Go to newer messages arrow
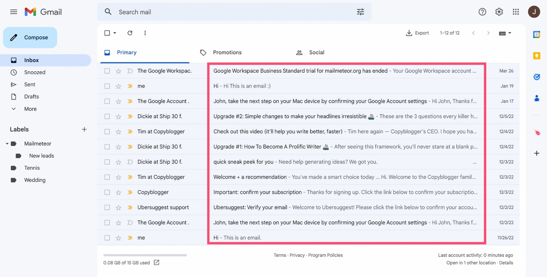The image size is (547, 277). (473, 33)
